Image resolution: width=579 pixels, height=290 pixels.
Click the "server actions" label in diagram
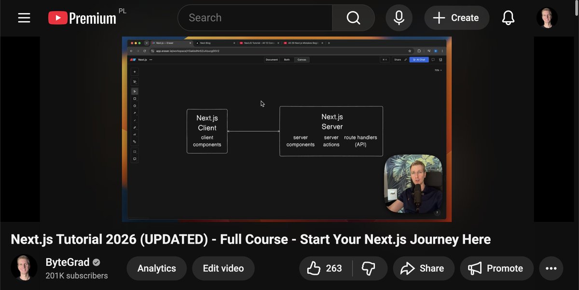[331, 141]
